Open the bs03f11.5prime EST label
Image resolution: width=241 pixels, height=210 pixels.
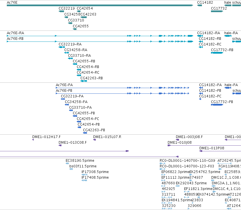[83, 166]
